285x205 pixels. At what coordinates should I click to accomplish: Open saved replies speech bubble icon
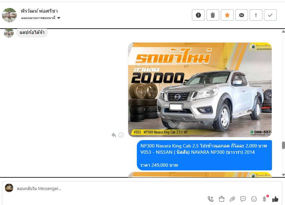[x=243, y=199]
